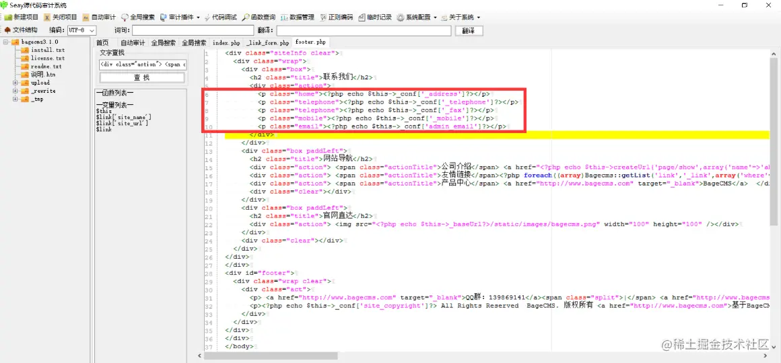The width and height of the screenshot is (781, 363).
Task: Click $link['site_url'] in variable list
Action: pyautogui.click(x=122, y=123)
